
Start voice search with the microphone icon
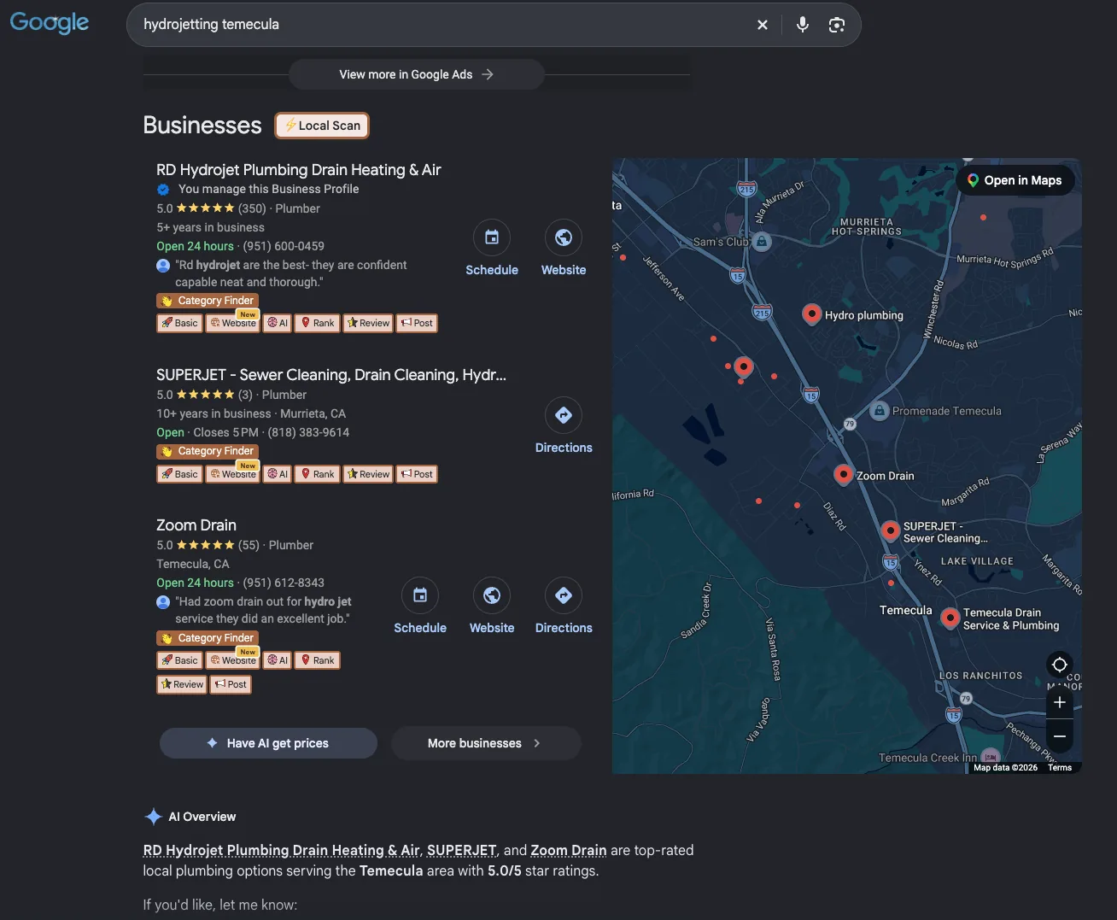pyautogui.click(x=802, y=25)
